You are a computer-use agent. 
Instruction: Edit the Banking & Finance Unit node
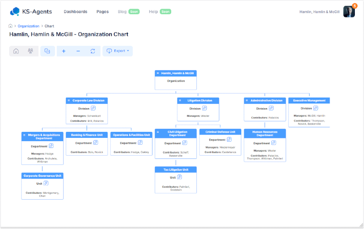[x=96, y=142]
